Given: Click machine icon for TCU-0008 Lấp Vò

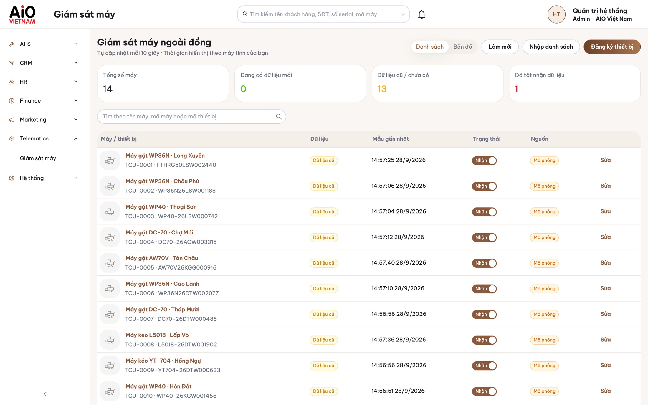Looking at the screenshot, I should [110, 340].
